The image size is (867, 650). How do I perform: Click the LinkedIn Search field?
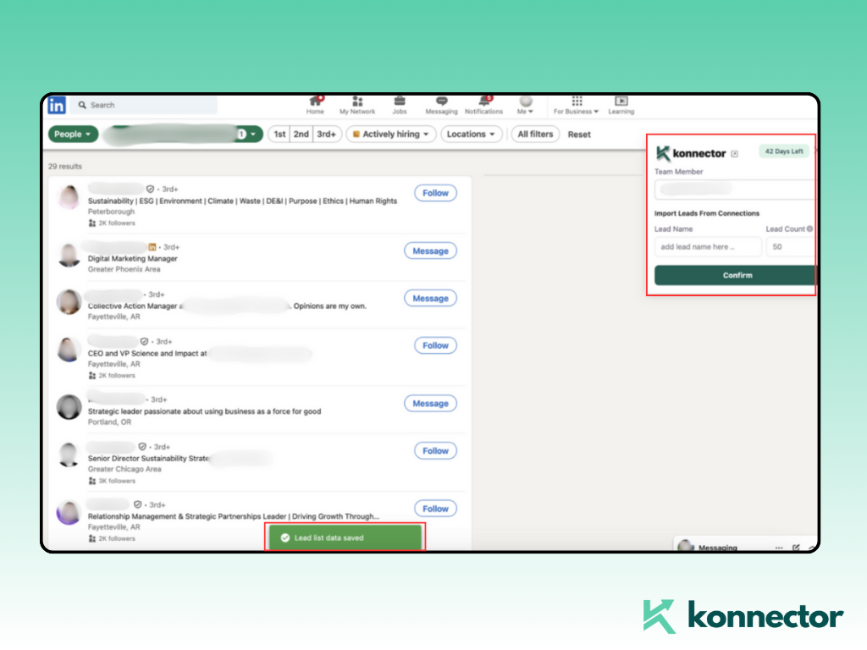click(144, 105)
